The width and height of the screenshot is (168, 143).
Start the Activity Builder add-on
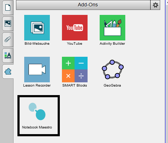pos(112,28)
